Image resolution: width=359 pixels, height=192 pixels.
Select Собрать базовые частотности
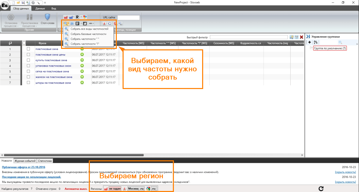(89, 34)
